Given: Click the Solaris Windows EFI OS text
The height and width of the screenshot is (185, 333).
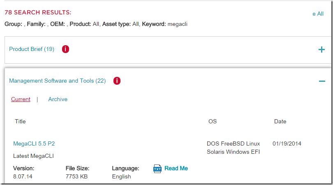Looking at the screenshot, I should pyautogui.click(x=234, y=152).
